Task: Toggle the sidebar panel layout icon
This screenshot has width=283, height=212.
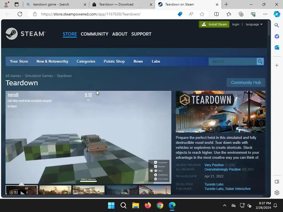Action: (277, 182)
